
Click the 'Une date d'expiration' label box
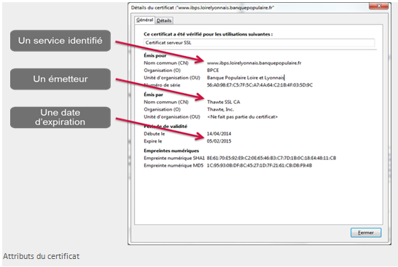(61, 117)
